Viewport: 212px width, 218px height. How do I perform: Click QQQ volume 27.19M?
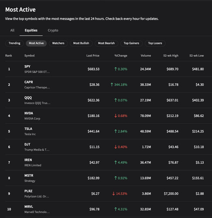click(x=146, y=100)
